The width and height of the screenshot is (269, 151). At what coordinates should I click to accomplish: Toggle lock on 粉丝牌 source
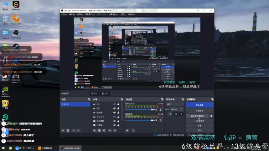[118, 113]
